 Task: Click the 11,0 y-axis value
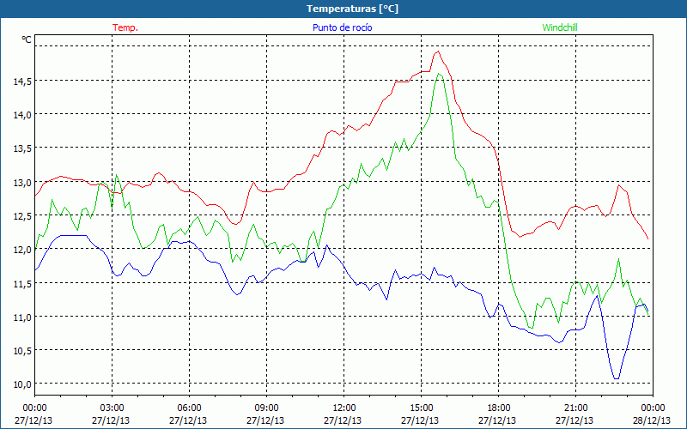21,317
